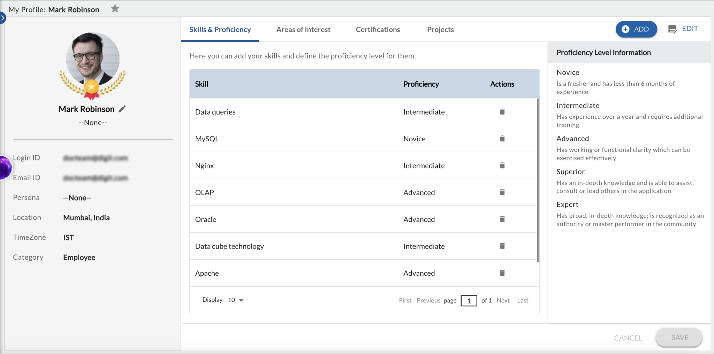Go to the First page link
The height and width of the screenshot is (354, 714).
[x=405, y=300]
